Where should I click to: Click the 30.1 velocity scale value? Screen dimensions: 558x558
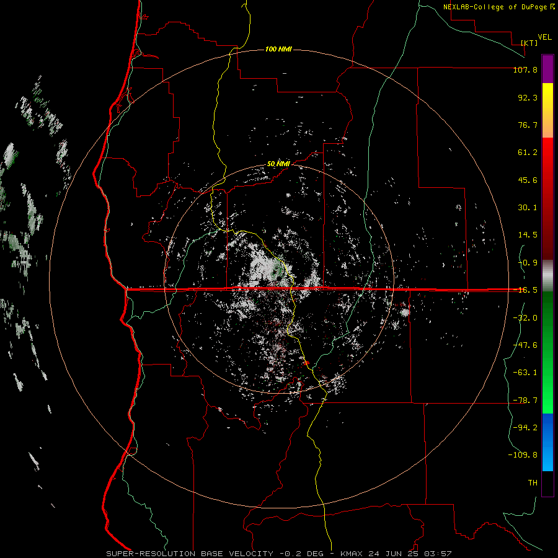click(x=528, y=208)
